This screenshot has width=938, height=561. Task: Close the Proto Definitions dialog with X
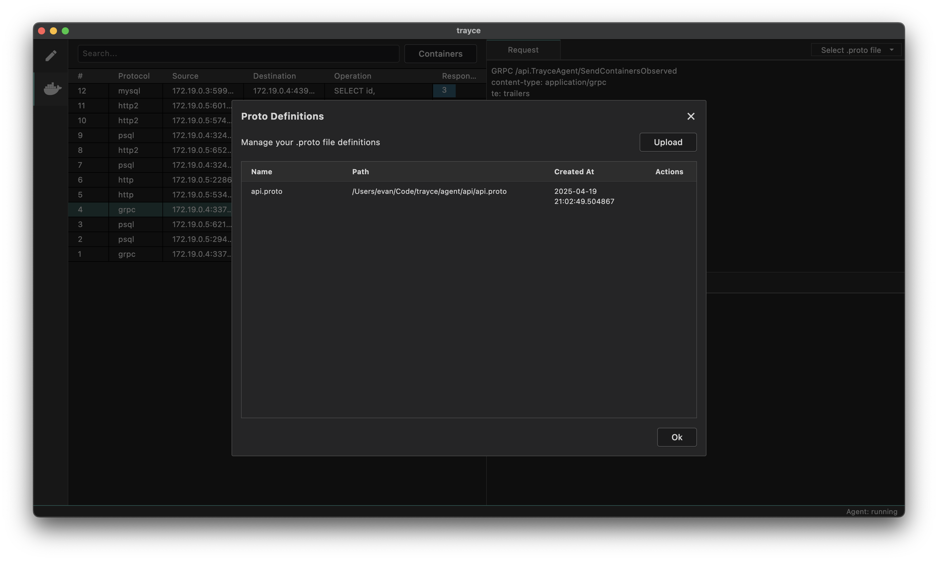coord(690,116)
